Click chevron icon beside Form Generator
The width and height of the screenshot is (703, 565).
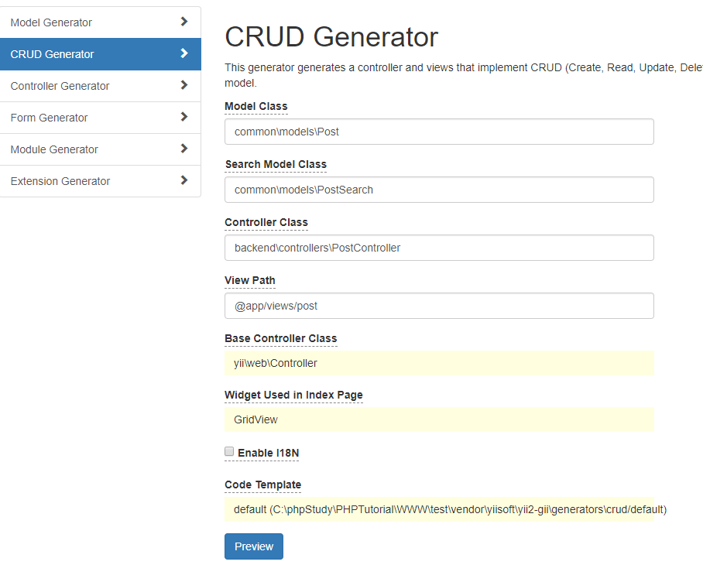click(184, 117)
